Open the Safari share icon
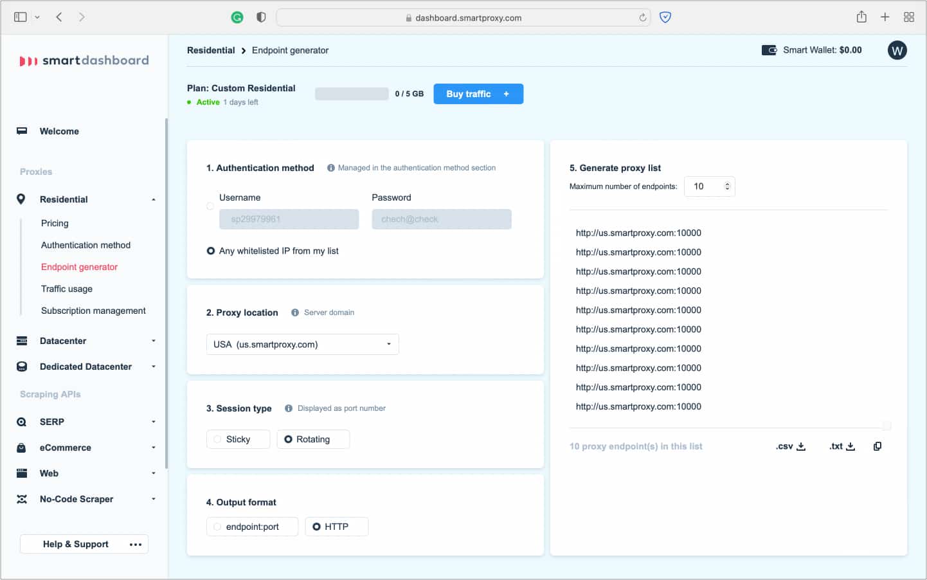Image resolution: width=927 pixels, height=580 pixels. point(861,17)
